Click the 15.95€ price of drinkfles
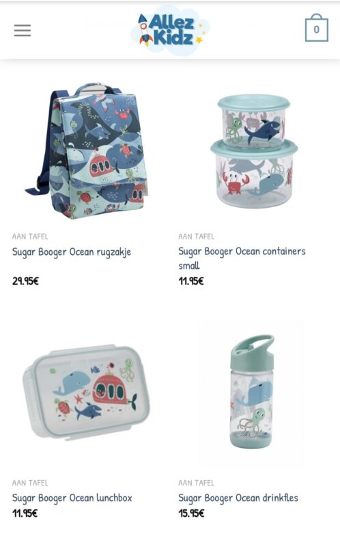The height and width of the screenshot is (547, 340). (192, 513)
